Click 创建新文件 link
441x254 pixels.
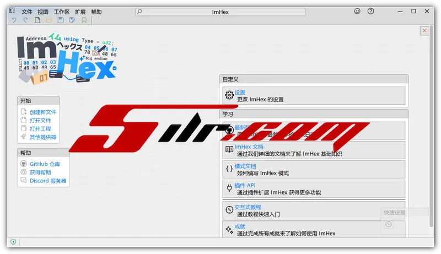43,112
